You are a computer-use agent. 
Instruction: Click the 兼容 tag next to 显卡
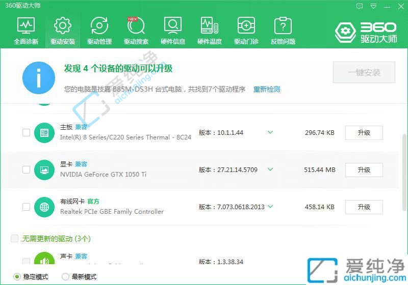point(81,164)
